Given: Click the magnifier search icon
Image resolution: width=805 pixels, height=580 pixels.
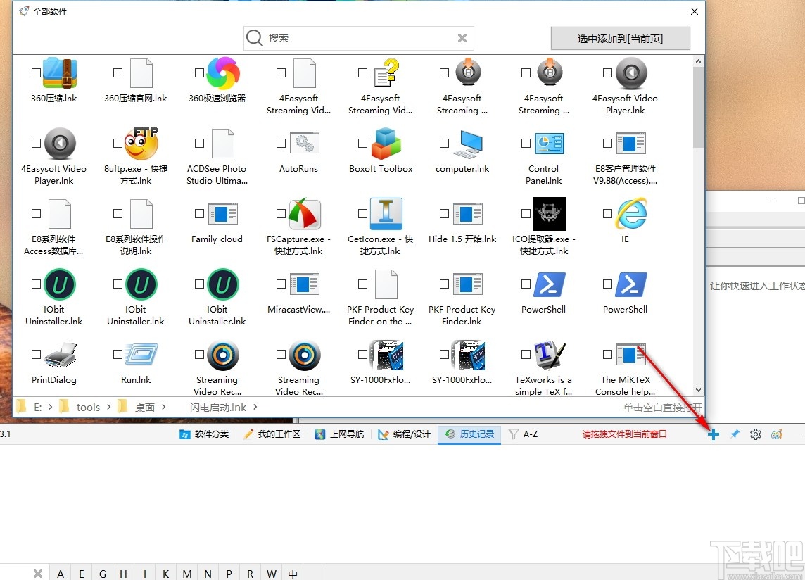Looking at the screenshot, I should coord(255,37).
